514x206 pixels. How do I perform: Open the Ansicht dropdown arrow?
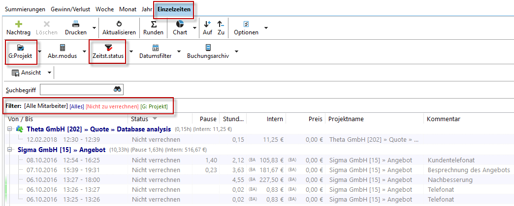tap(49, 73)
